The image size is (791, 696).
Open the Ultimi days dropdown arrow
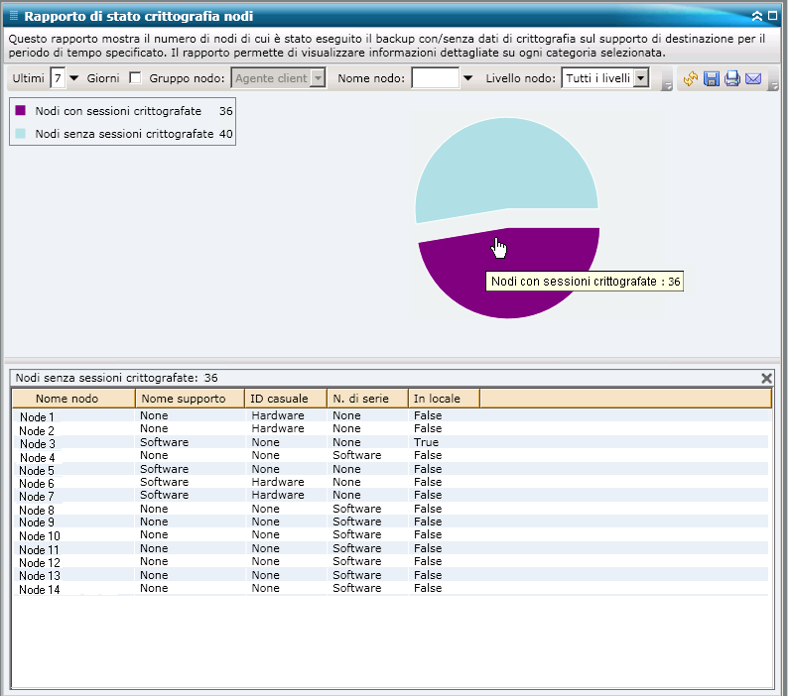(73, 78)
